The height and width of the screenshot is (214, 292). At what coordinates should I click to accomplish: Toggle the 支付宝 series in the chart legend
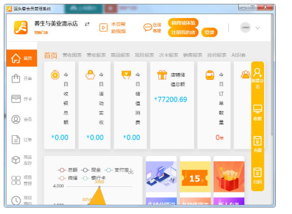point(116,170)
